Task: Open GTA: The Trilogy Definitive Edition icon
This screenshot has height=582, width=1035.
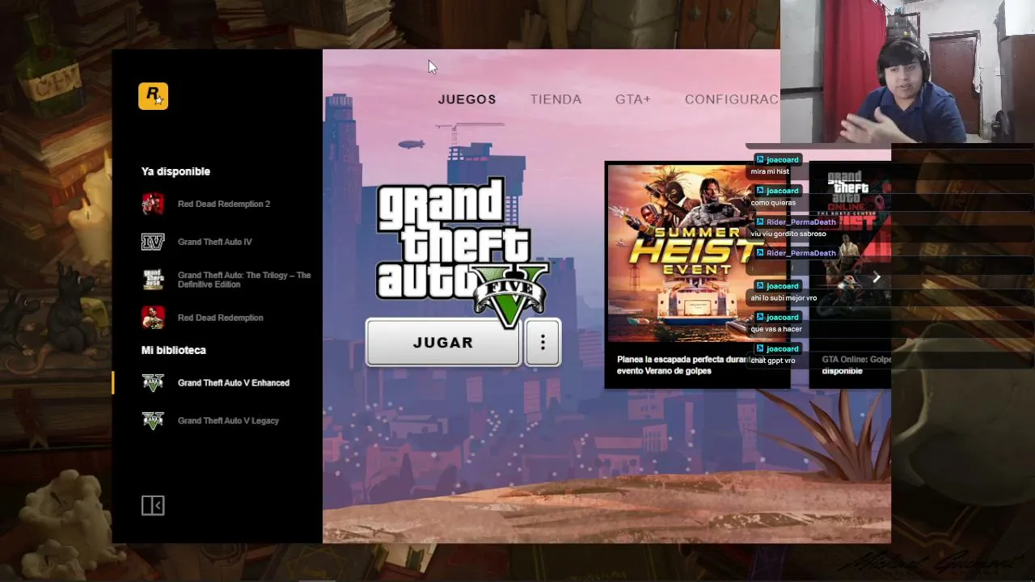Action: coord(153,280)
